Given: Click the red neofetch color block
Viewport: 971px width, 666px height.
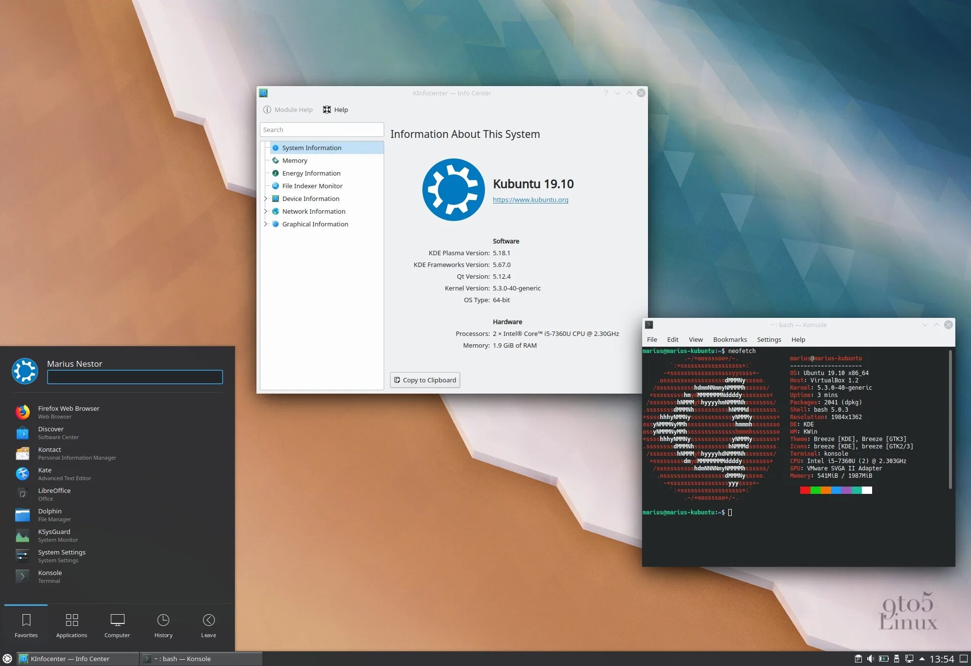Looking at the screenshot, I should point(805,490).
